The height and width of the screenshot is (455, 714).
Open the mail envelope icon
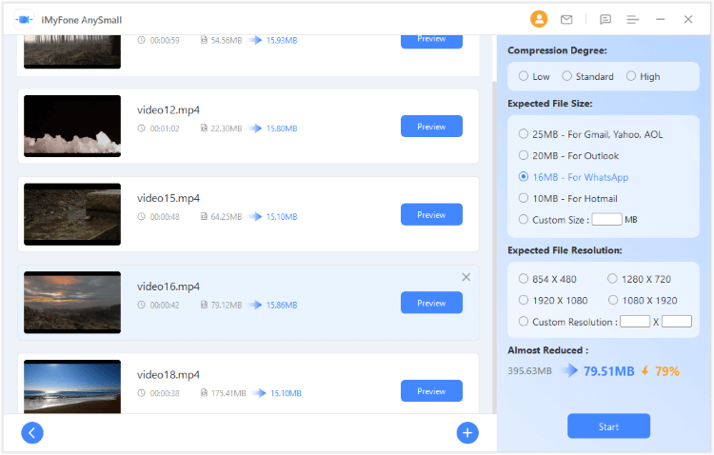pyautogui.click(x=566, y=20)
